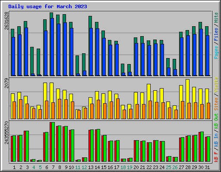The image size is (221, 172).
Task: Click green weekend day label '4'
Action: [x=34, y=167]
